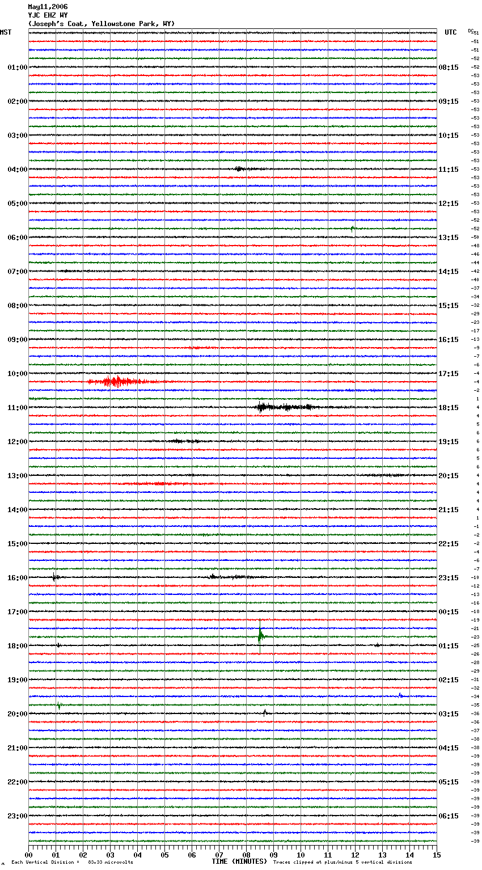Image resolution: width=482 pixels, height=870 pixels.
Task: Click the Each Vertical Division 83.33 microvolts note
Action: point(72,862)
